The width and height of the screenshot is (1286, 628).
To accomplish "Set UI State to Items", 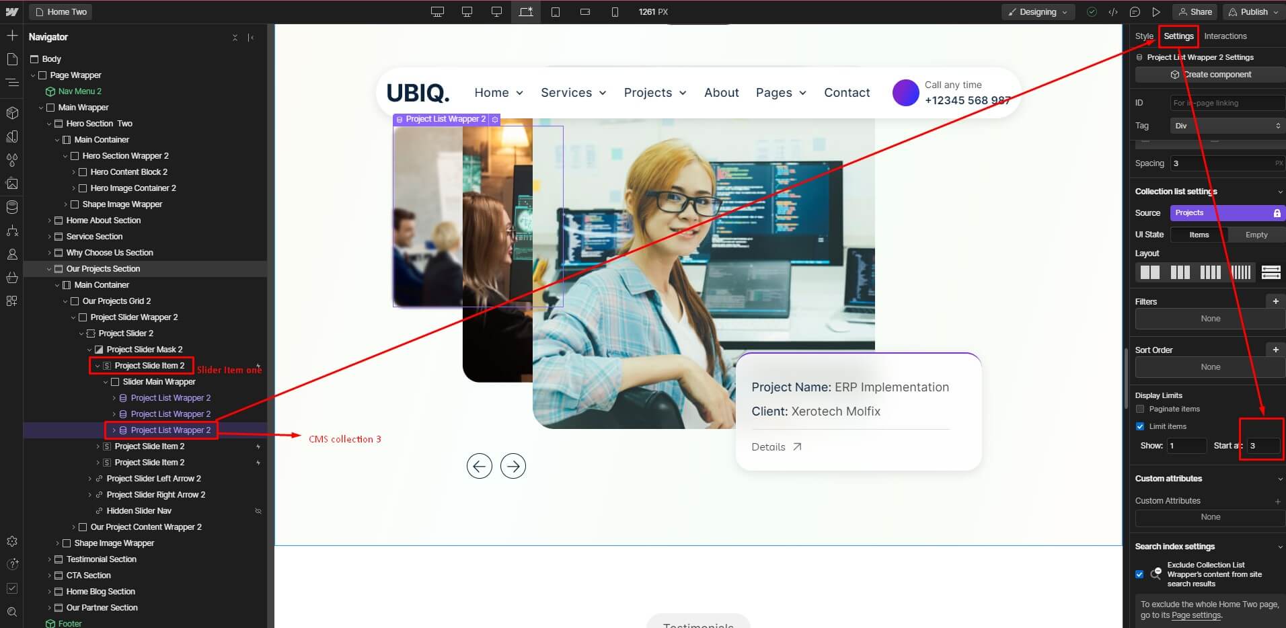I will point(1199,235).
